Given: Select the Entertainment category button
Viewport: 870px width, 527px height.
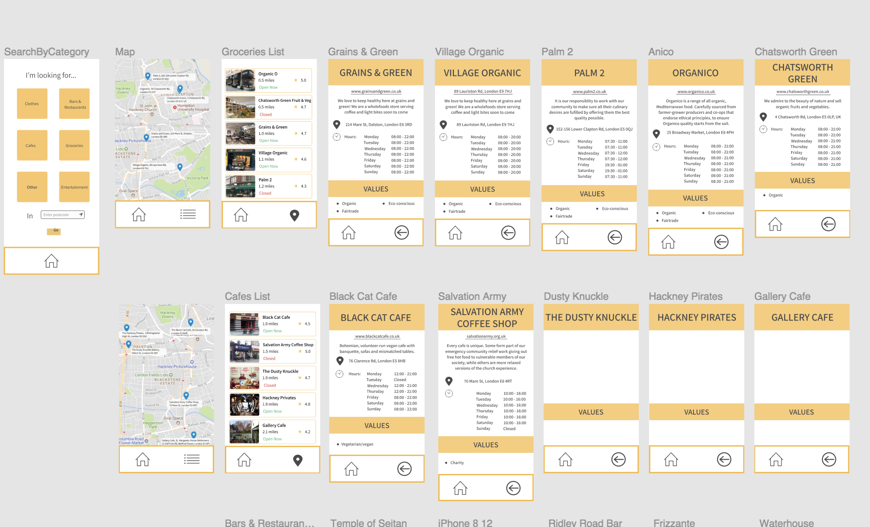Looking at the screenshot, I should click(x=74, y=187).
